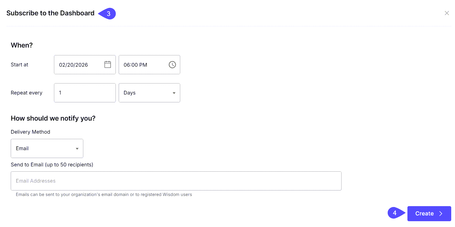Click the When? section heading
This screenshot has height=227, width=455.
pyautogui.click(x=21, y=45)
